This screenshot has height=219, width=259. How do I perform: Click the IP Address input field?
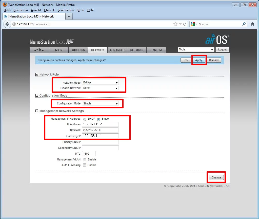[x=100, y=124]
